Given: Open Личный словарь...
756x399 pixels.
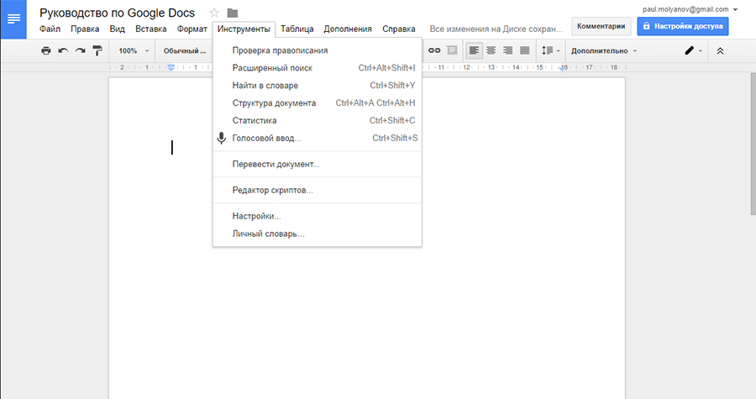Looking at the screenshot, I should (318, 234).
